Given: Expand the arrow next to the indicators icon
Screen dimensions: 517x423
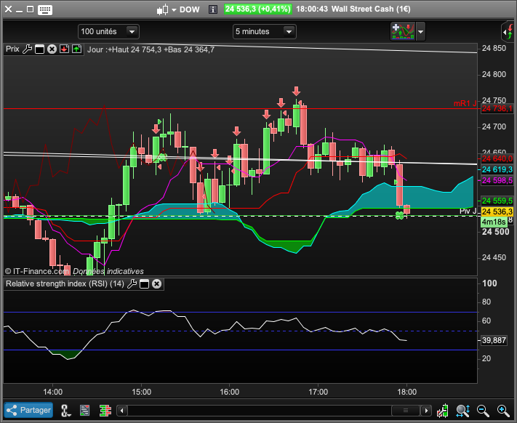Looking at the screenshot, I should pos(420,32).
